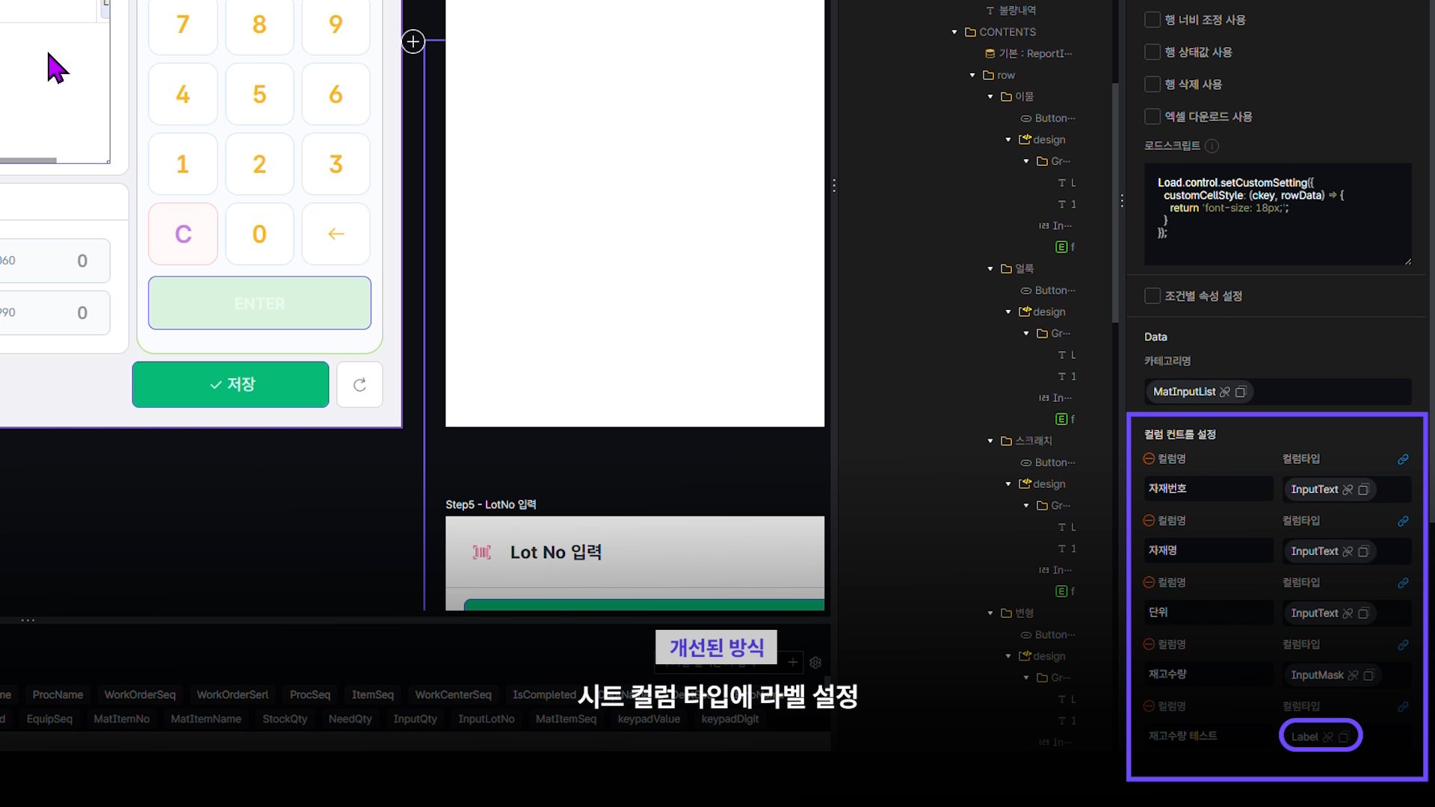Select the InputLotNo data field chip

click(487, 719)
